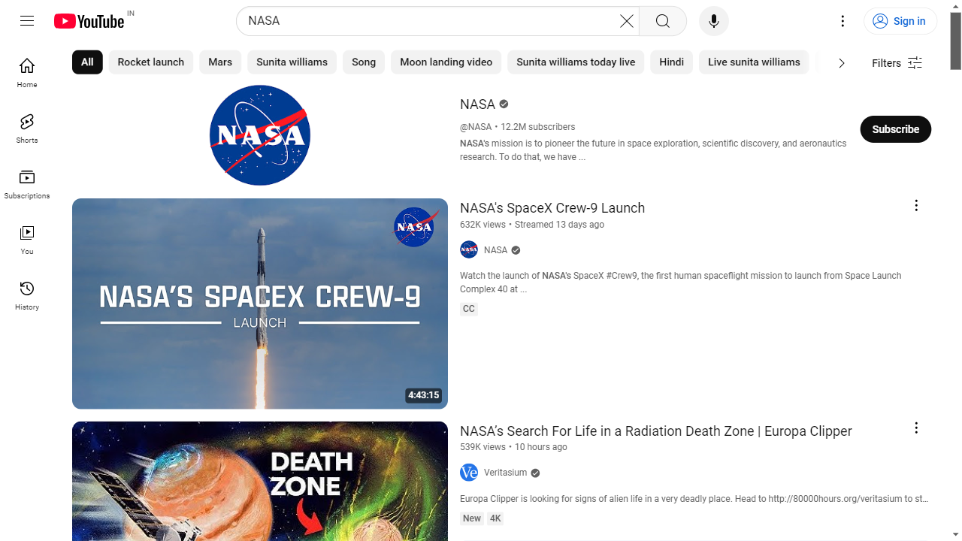
Task: Click the YouTube logo
Action: tap(89, 21)
